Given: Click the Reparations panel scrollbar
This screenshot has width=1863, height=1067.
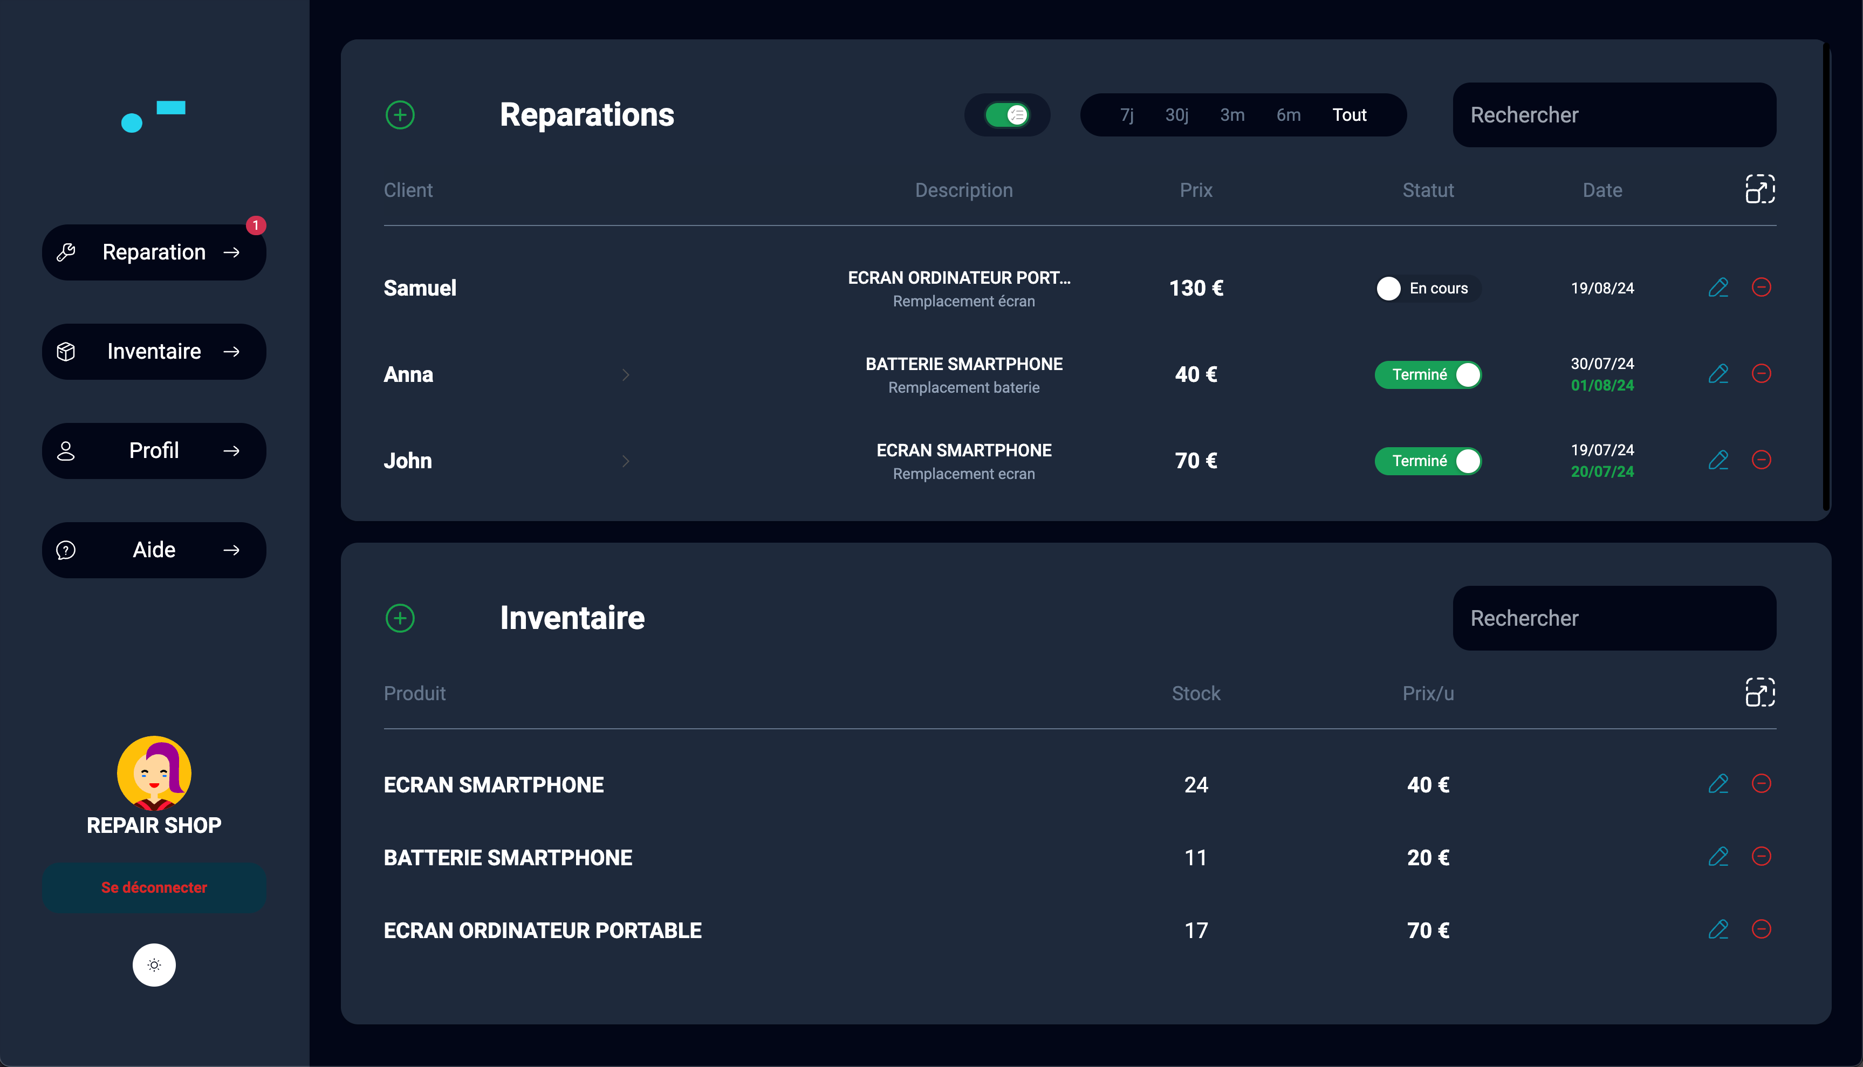Looking at the screenshot, I should (x=1827, y=278).
